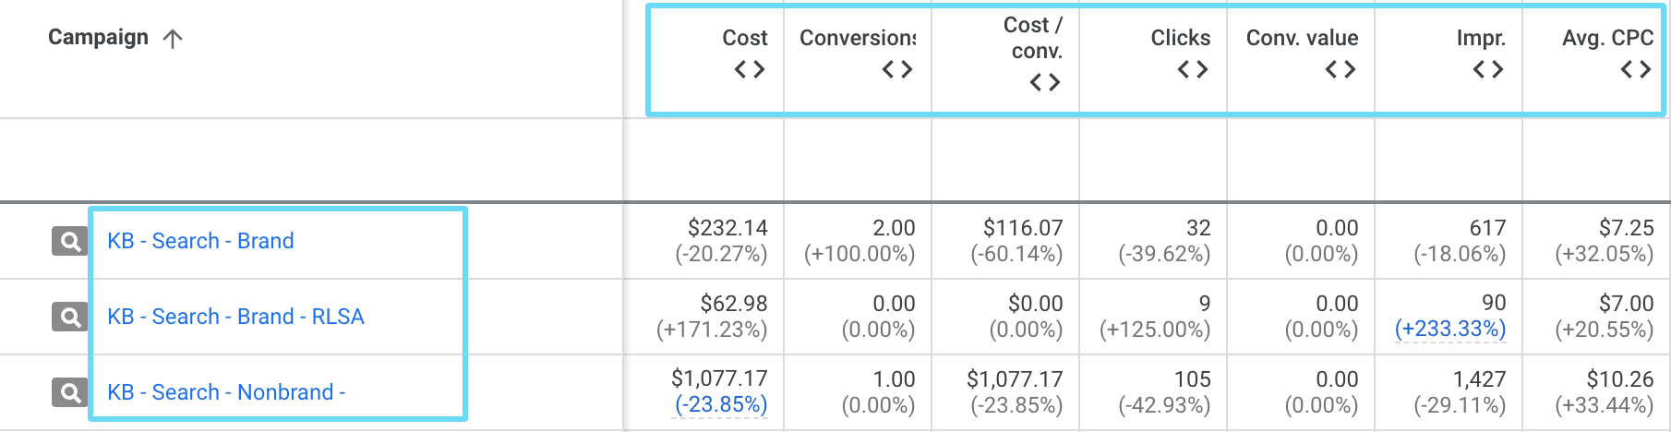Expand the Avg. CPC column arrows

click(x=1636, y=69)
